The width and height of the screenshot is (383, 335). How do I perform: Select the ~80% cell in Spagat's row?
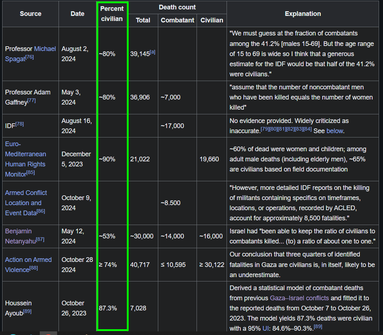tap(112, 54)
